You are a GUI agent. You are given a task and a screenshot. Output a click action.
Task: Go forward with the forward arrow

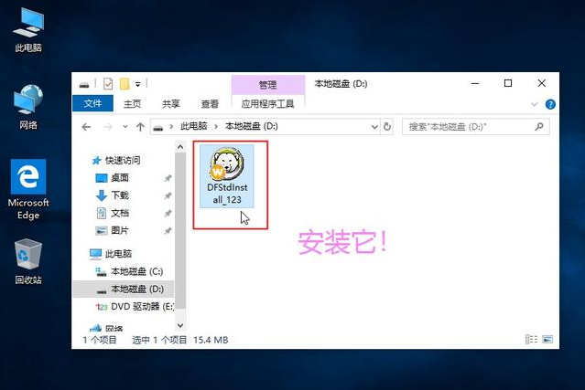tap(108, 127)
